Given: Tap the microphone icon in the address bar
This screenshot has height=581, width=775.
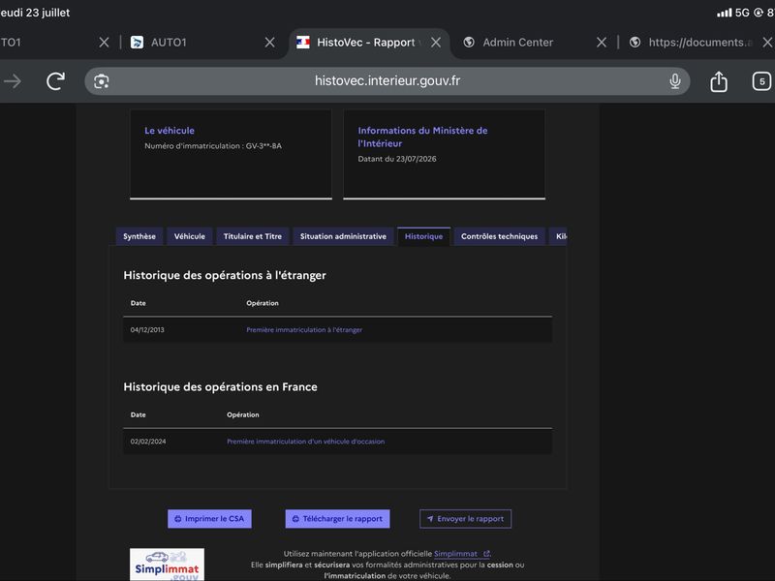Looking at the screenshot, I should [674, 81].
